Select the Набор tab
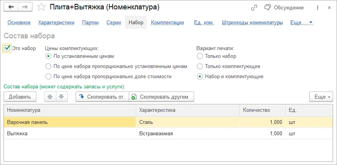The height and width of the screenshot is (165, 337). 136,23
